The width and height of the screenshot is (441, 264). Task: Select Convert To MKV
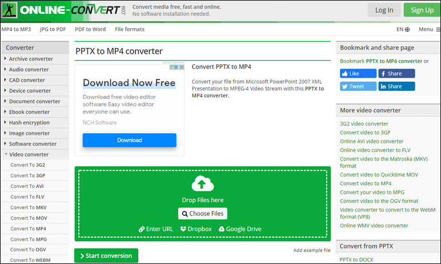coord(29,207)
